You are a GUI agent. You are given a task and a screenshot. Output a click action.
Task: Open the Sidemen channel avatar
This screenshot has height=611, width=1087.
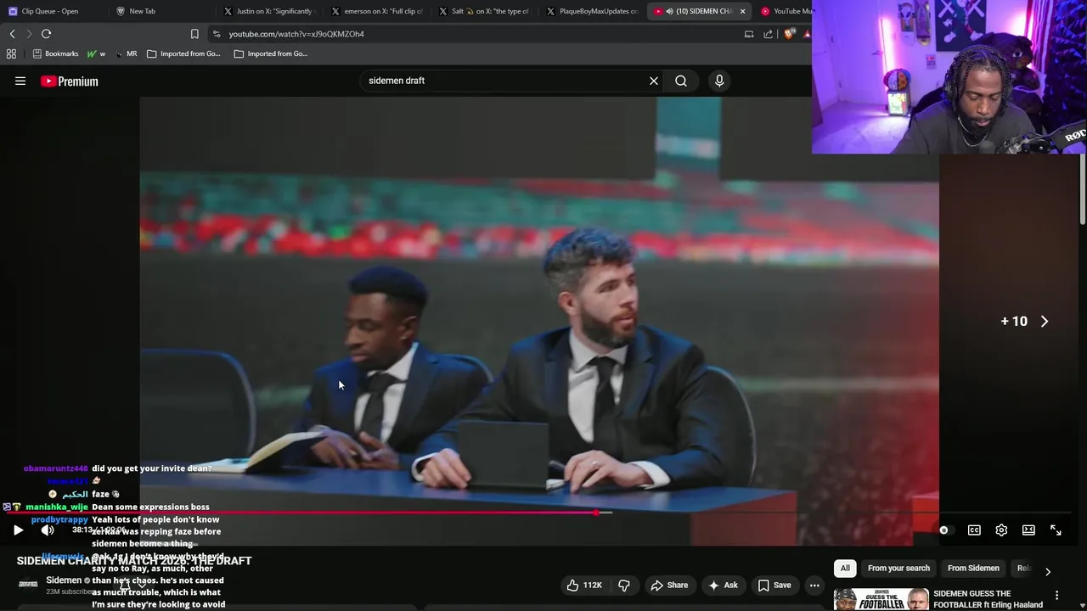pyautogui.click(x=28, y=584)
